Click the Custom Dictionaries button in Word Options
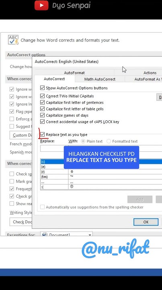The height and width of the screenshot is (290, 162). point(21,135)
